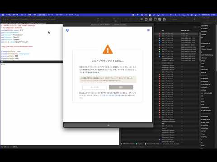Viewport: 217px width, 162px height.
Task: Click the 'use AppleScript version "2.4"' line
Action: 12,30
